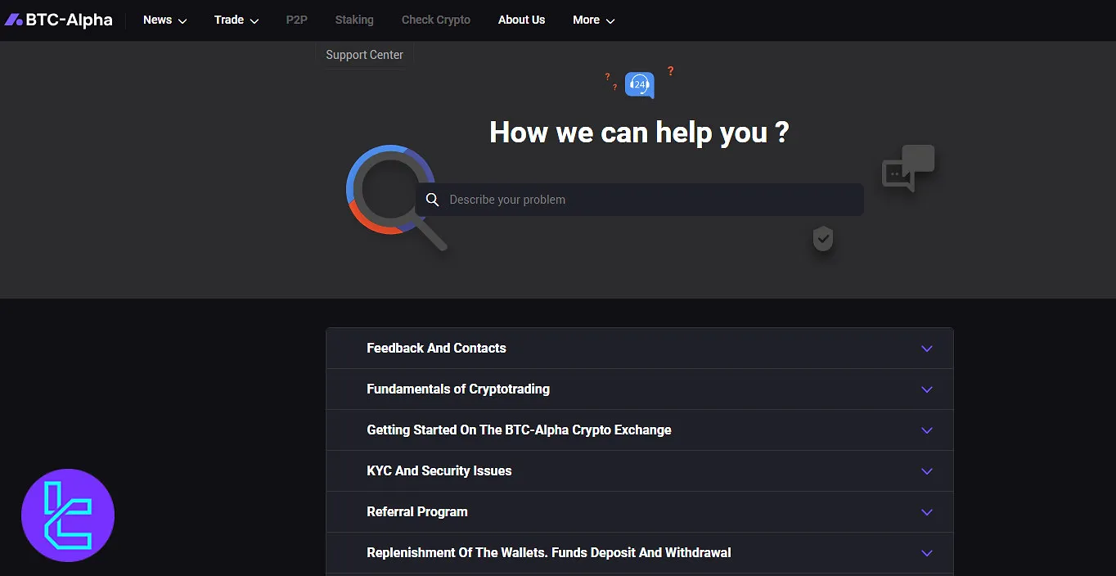Click the search magnifier icon in search bar

pos(433,200)
